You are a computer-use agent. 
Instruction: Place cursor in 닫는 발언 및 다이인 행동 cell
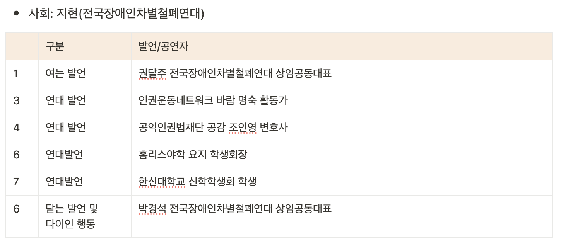[x=84, y=216]
